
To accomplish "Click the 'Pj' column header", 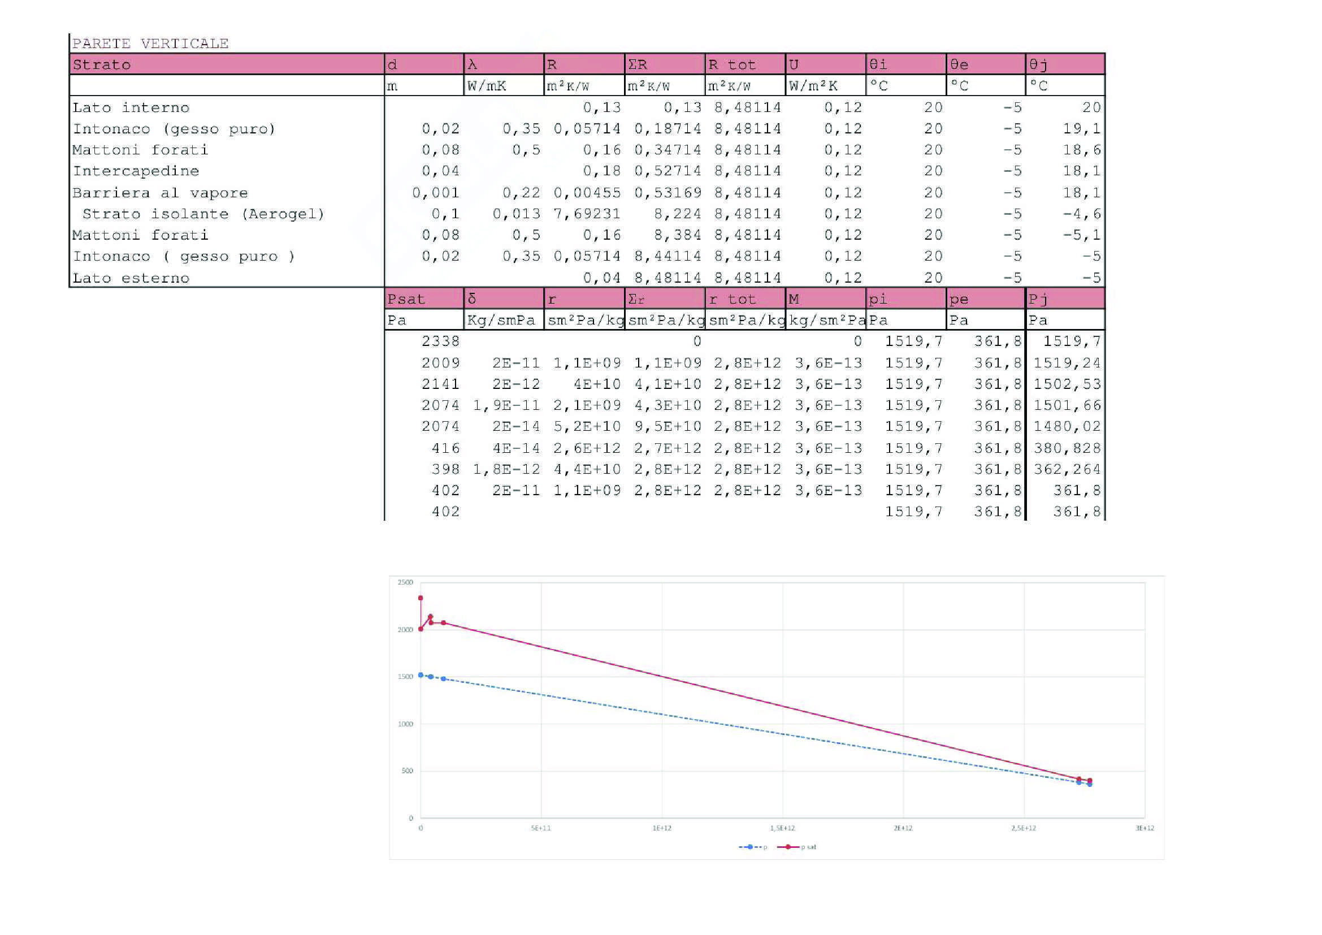I will [x=1038, y=300].
